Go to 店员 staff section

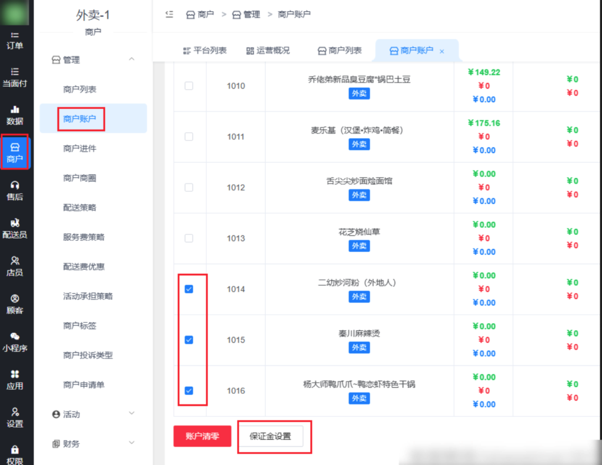coord(15,266)
